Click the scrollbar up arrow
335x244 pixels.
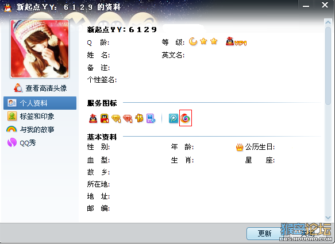point(328,22)
